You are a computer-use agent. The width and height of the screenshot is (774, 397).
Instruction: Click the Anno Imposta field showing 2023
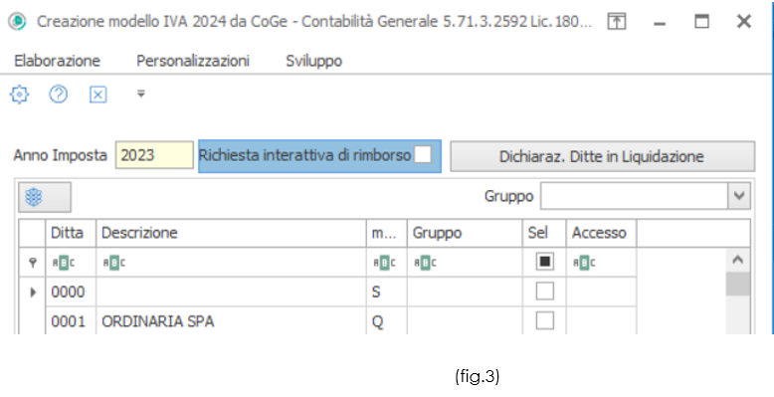(x=154, y=155)
